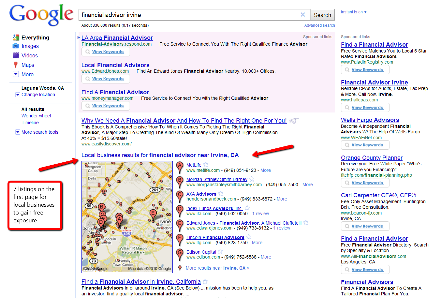Select the Wonder wheel view
Image resolution: width=441 pixels, height=298 pixels.
click(x=36, y=116)
